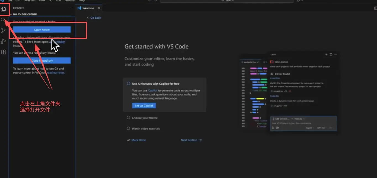This screenshot has width=377, height=178.
Task: Open the Copilot link in the description
Action: click(153, 91)
